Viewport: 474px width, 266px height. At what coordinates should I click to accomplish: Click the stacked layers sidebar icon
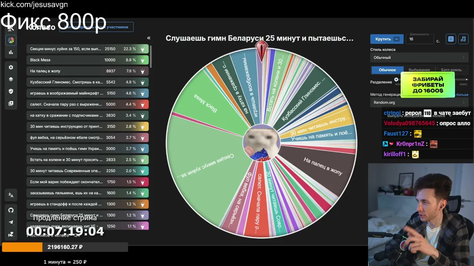[x=11, y=79]
